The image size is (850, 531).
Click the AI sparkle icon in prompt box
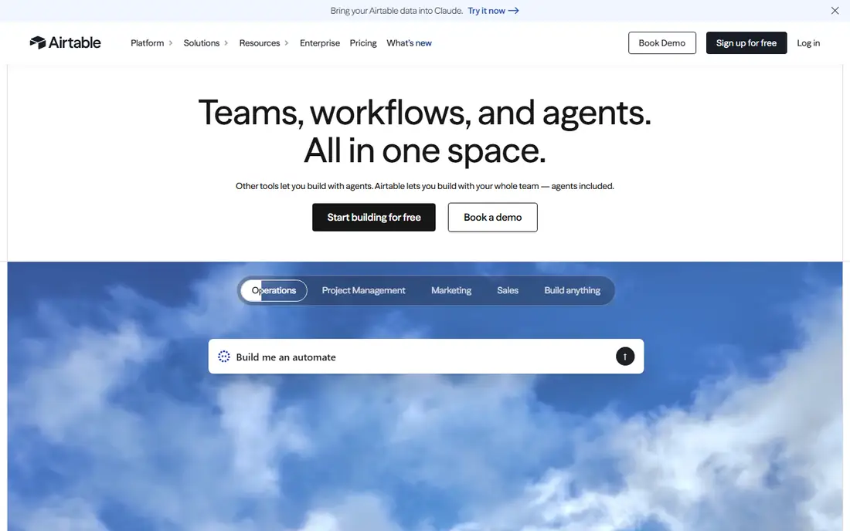(224, 356)
